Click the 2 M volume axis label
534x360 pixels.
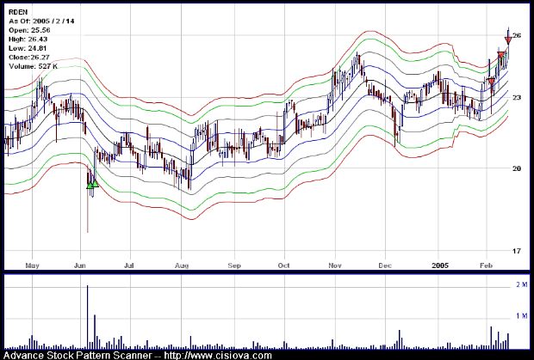click(521, 284)
